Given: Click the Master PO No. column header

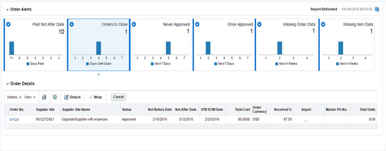Looking at the screenshot, I should (338, 109).
